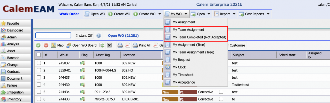Open My Timesheet from the menu
This screenshot has width=330, height=103.
pyautogui.click(x=196, y=75)
